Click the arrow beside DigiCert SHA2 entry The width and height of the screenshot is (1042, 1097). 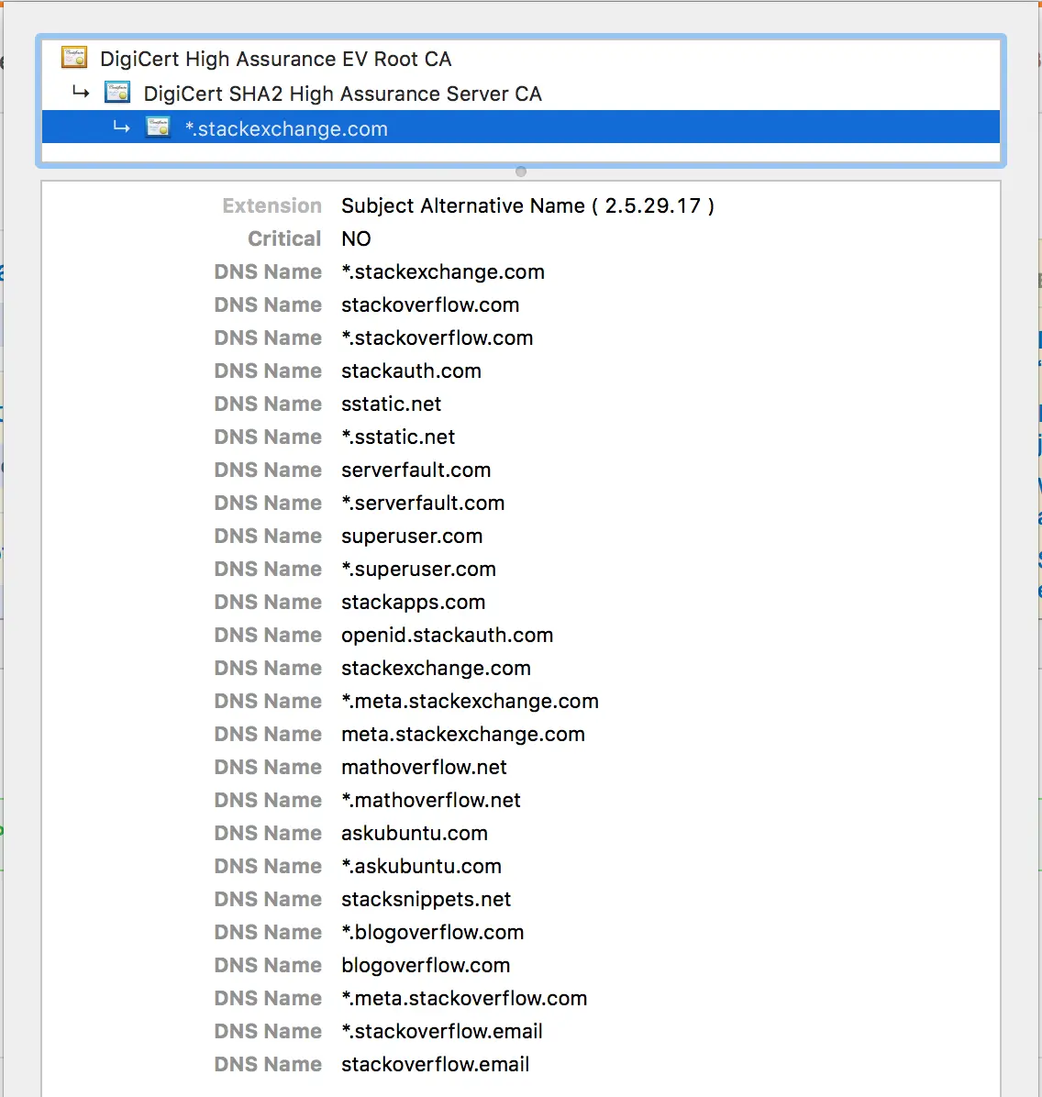click(81, 91)
